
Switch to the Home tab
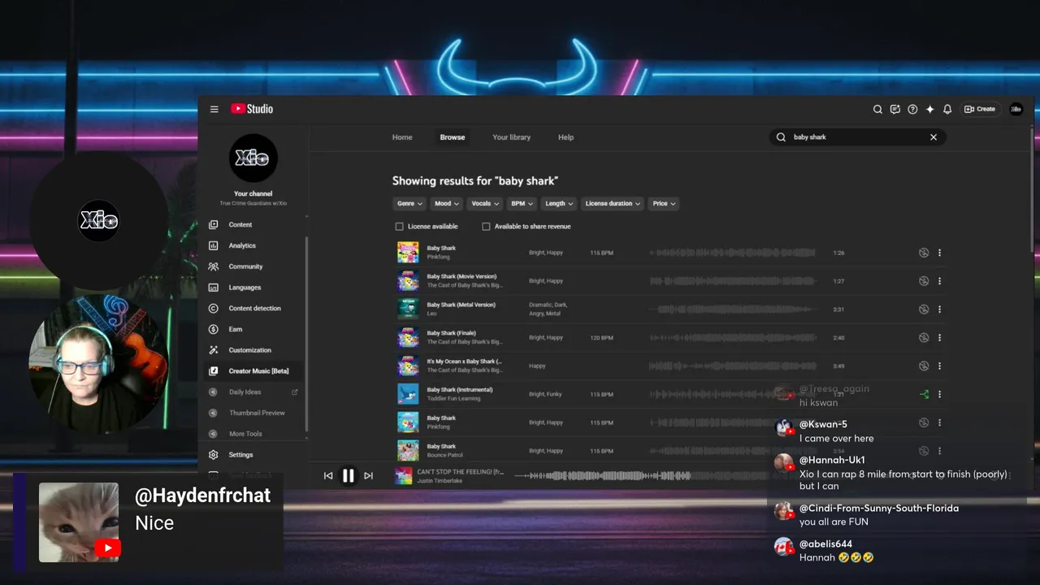402,137
